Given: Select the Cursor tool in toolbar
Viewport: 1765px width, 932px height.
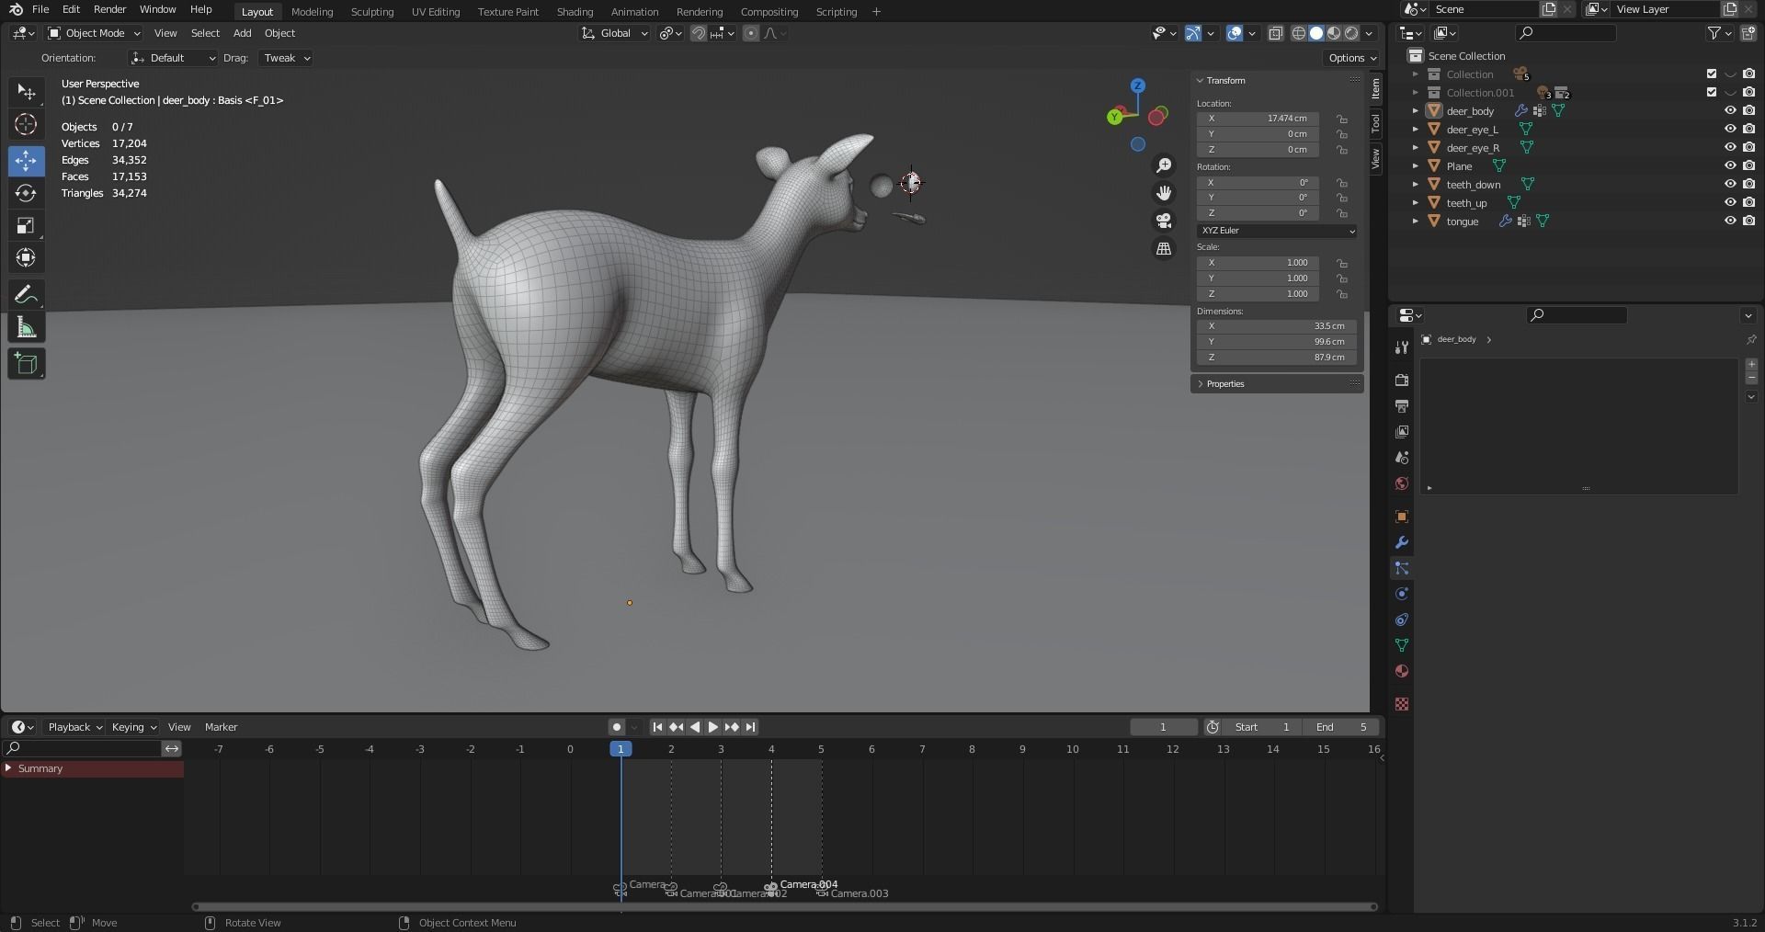Looking at the screenshot, I should (26, 125).
